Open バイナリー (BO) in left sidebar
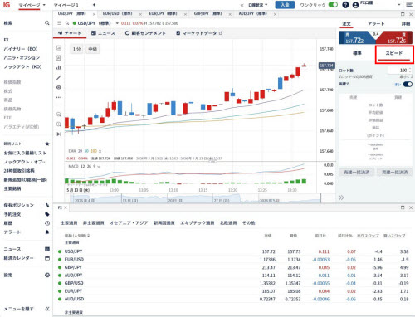 click(x=21, y=49)
